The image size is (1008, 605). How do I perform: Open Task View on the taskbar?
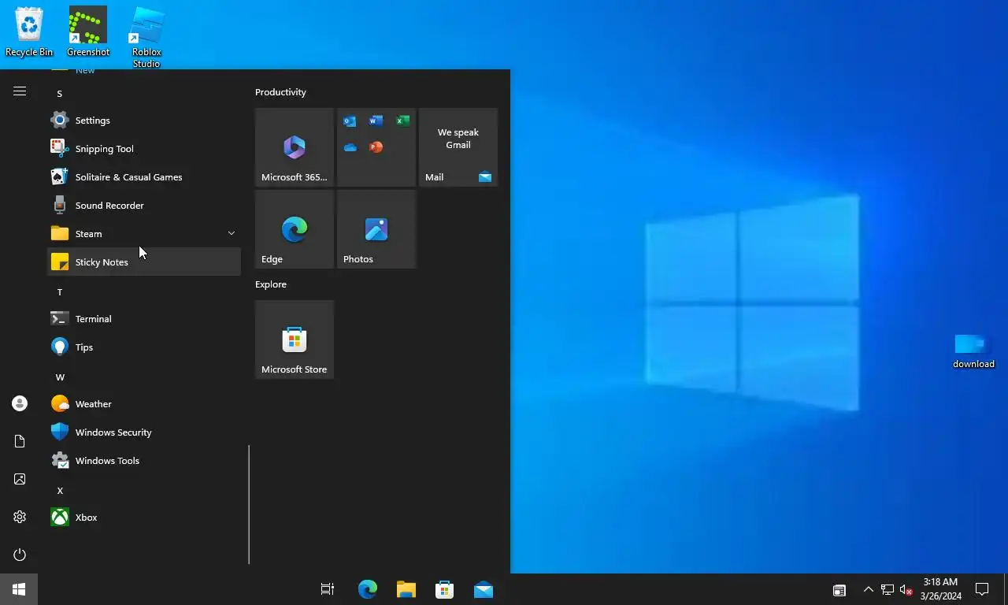[x=328, y=589]
